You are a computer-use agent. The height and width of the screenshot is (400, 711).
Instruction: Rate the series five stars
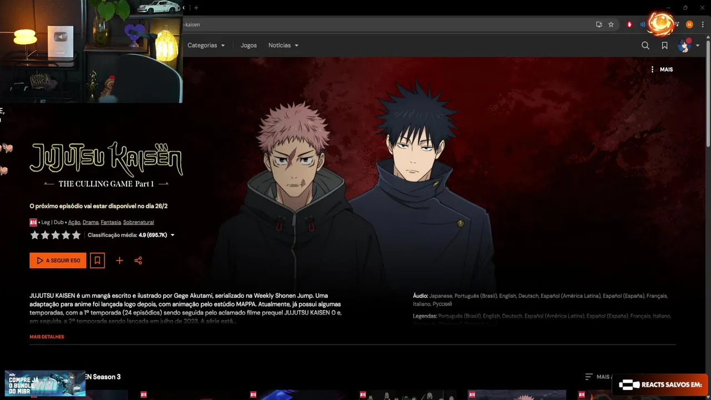(76, 235)
